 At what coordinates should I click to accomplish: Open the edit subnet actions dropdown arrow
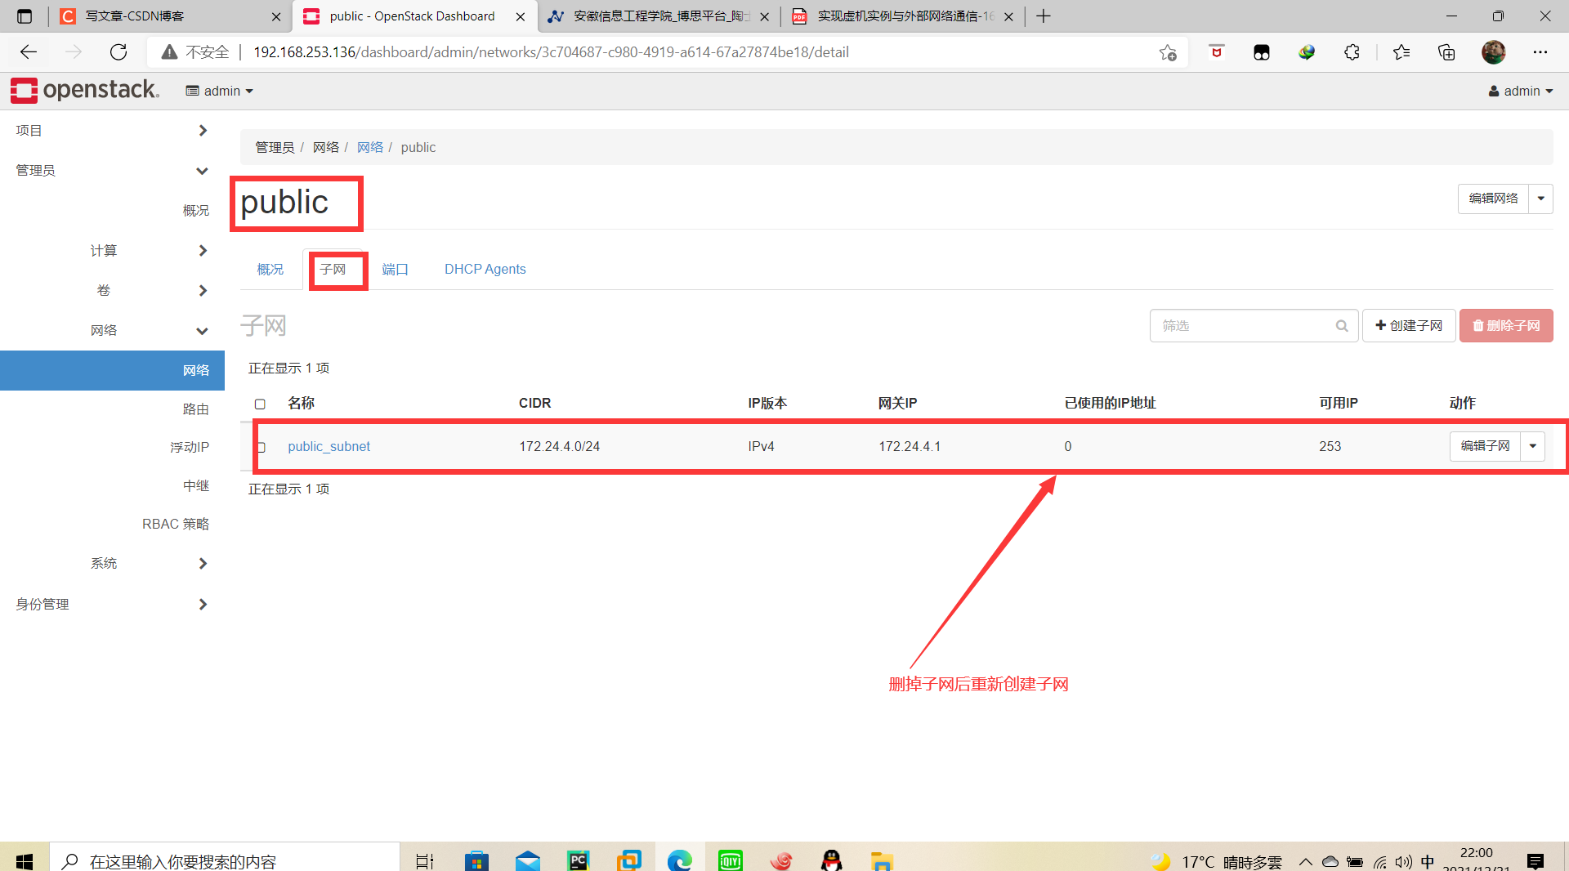point(1533,446)
